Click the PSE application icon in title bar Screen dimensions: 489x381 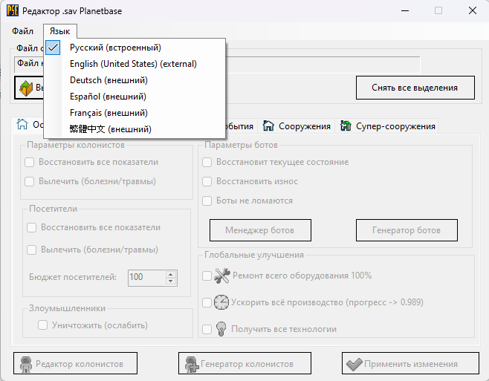[13, 10]
